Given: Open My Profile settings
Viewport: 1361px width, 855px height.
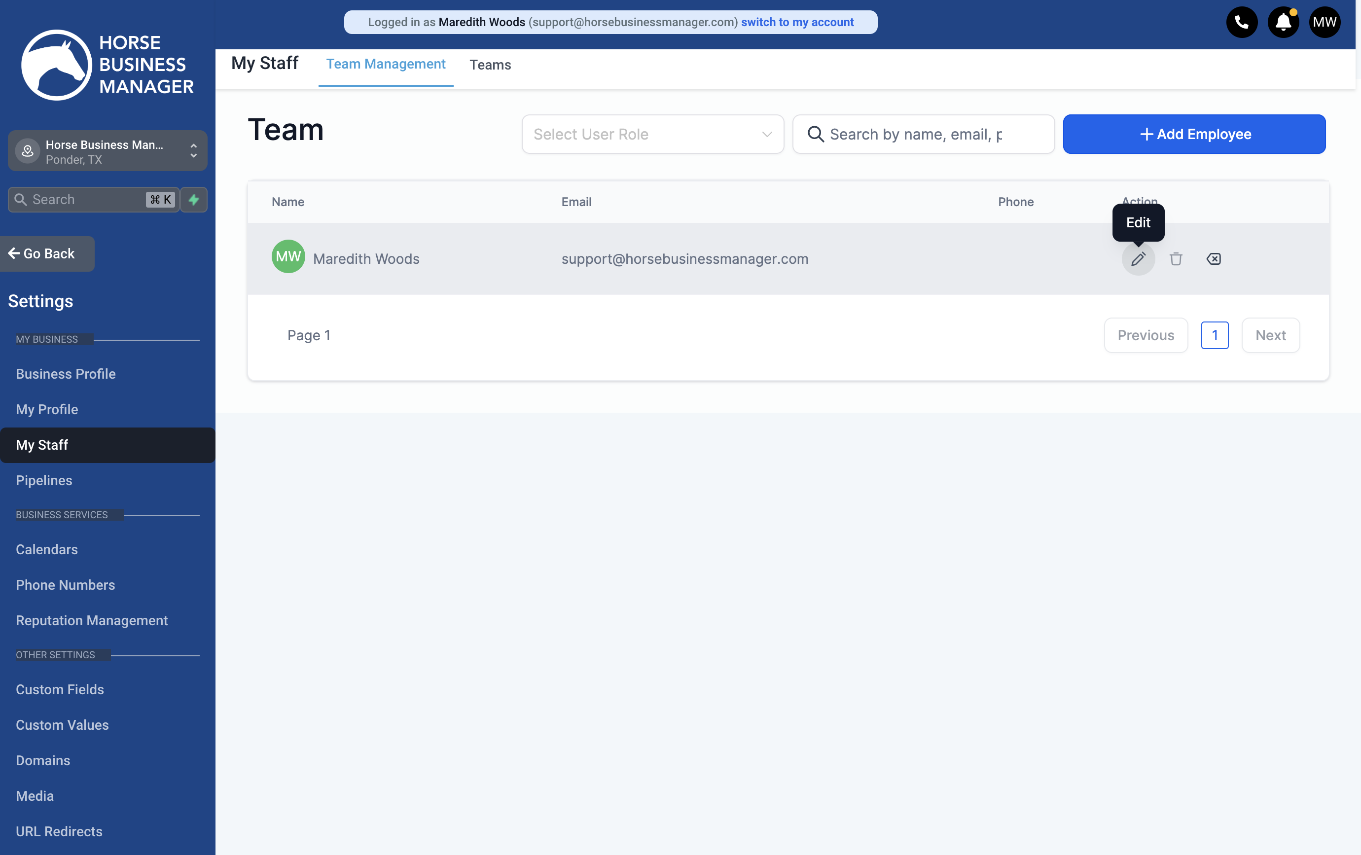Looking at the screenshot, I should (x=47, y=409).
